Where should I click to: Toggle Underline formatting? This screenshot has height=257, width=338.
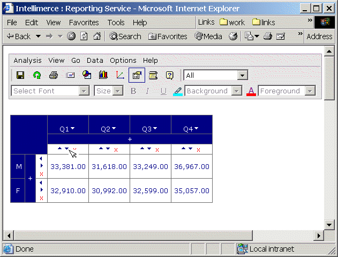(x=163, y=91)
